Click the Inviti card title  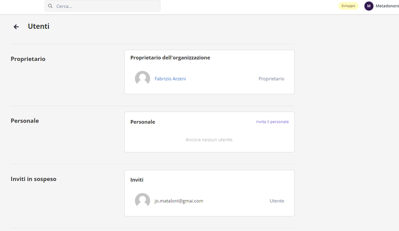[137, 180]
